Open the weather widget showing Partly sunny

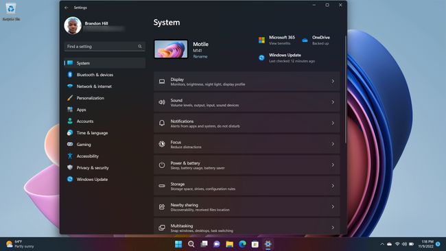coord(20,244)
